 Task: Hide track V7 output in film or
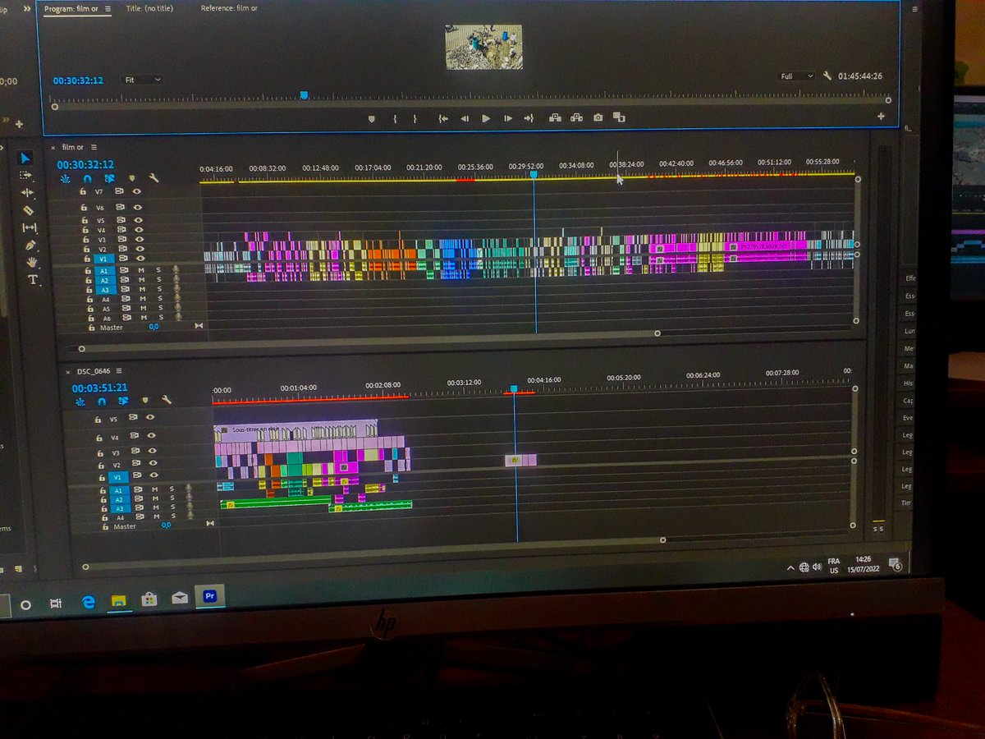[x=137, y=191]
